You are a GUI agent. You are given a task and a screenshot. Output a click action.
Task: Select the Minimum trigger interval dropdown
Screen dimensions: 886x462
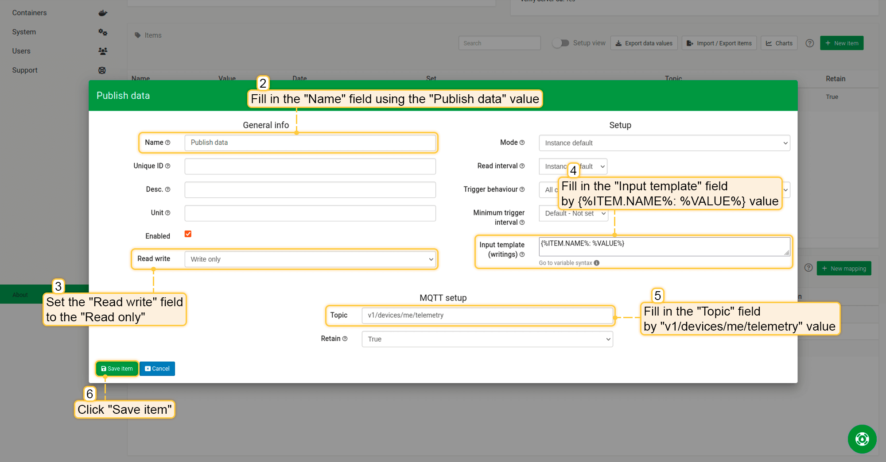click(573, 213)
